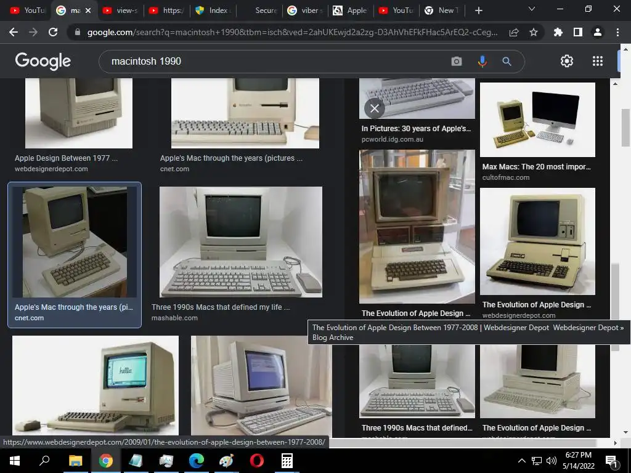
Task: Go back using the browser back arrow
Action: tap(14, 32)
